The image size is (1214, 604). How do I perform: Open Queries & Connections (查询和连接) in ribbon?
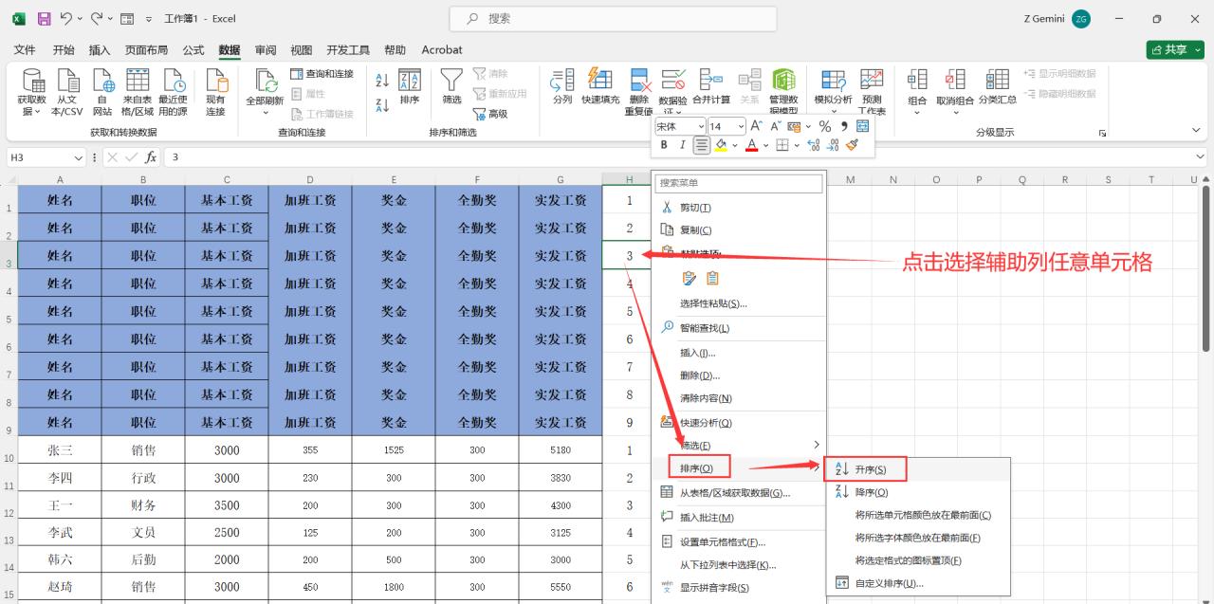coord(322,74)
